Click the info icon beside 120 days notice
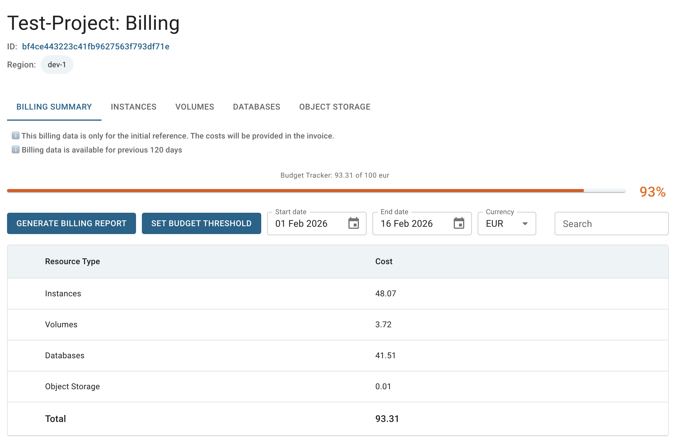674x443 pixels. coord(16,150)
